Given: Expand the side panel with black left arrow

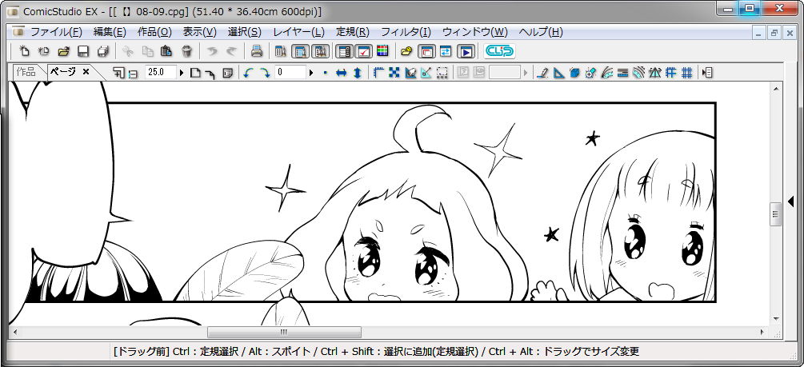Looking at the screenshot, I should (790, 201).
